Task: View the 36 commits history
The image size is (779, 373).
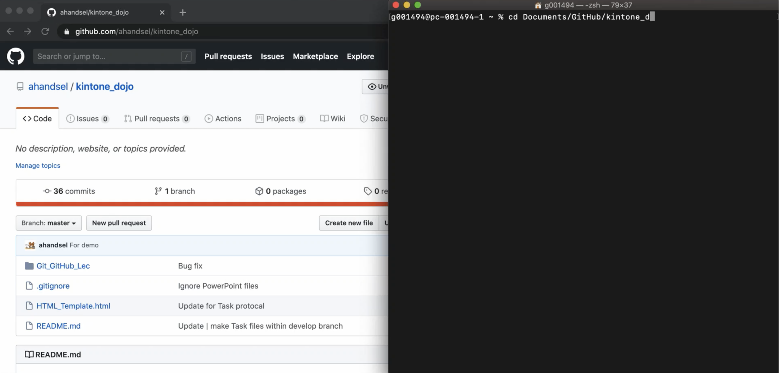Action: point(69,191)
